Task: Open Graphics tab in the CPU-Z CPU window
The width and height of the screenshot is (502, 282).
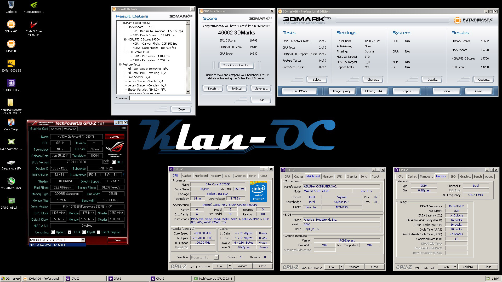Action: 240,176
